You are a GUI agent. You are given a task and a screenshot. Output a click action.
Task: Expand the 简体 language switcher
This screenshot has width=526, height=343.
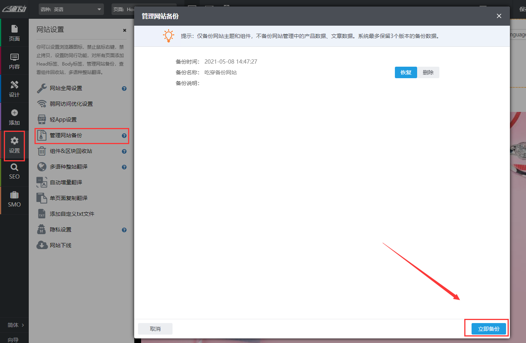click(16, 325)
